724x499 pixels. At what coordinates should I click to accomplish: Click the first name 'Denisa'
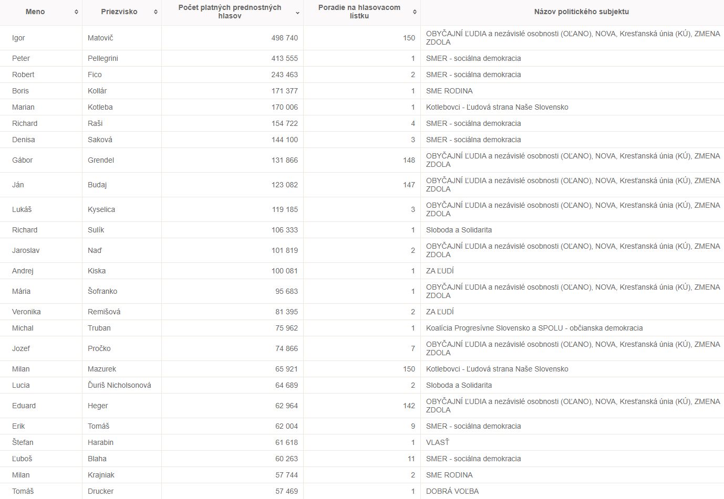[x=24, y=140]
